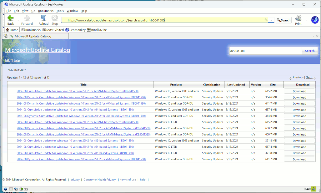Go to the Next results page link
The image size is (321, 193).
click(309, 77)
